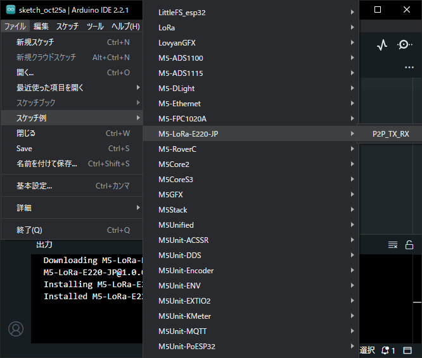Screen dimensions: 422x358
Task: Expand M5-DLight examples
Action: pyautogui.click(x=251, y=89)
